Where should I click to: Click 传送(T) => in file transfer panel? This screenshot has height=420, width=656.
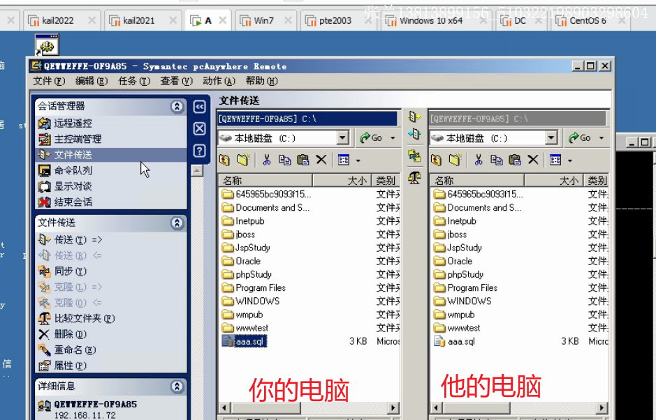(71, 239)
